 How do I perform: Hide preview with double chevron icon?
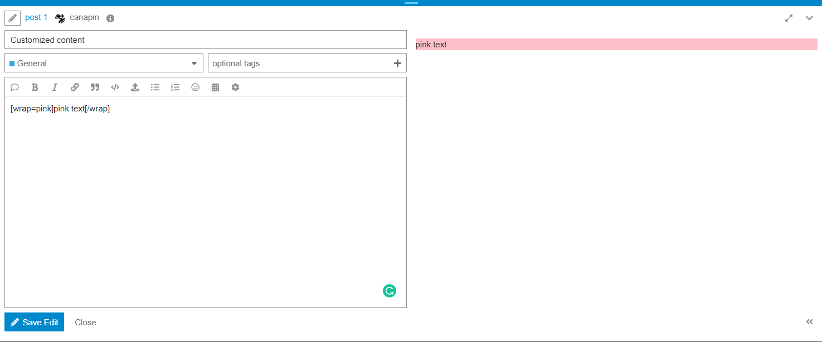[809, 321]
